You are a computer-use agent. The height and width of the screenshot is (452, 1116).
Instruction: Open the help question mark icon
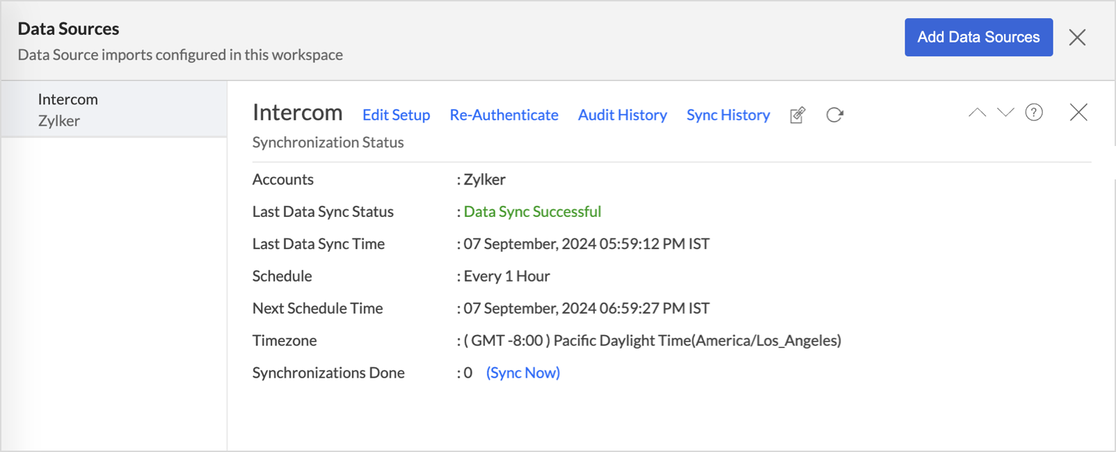(1034, 113)
